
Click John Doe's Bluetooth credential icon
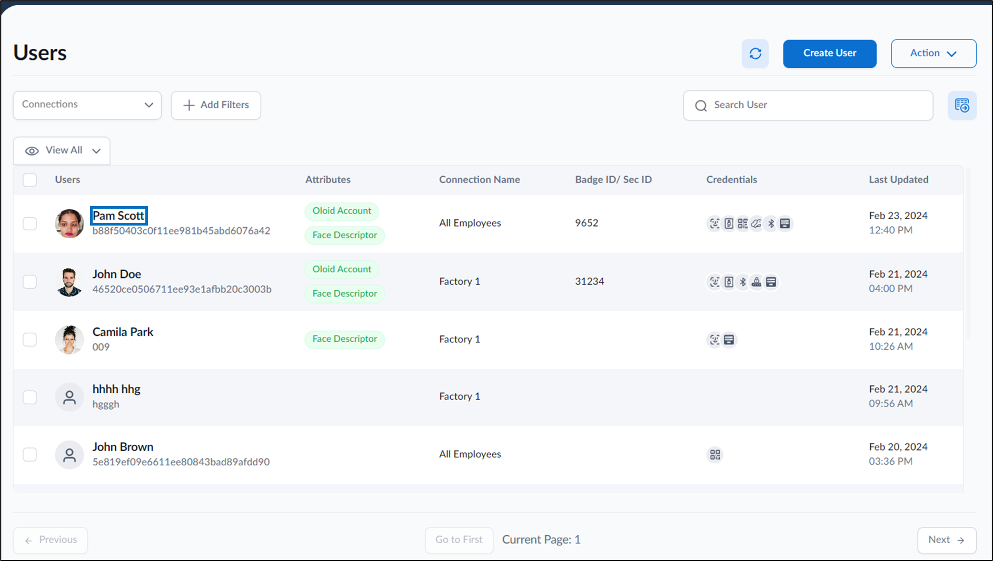point(742,282)
